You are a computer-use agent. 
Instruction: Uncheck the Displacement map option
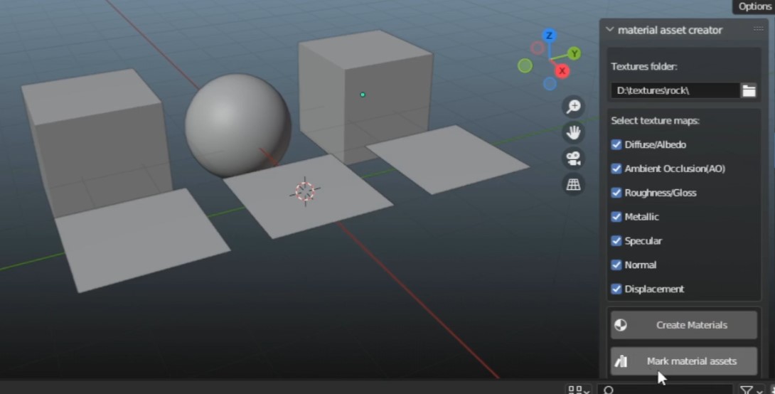tap(616, 289)
